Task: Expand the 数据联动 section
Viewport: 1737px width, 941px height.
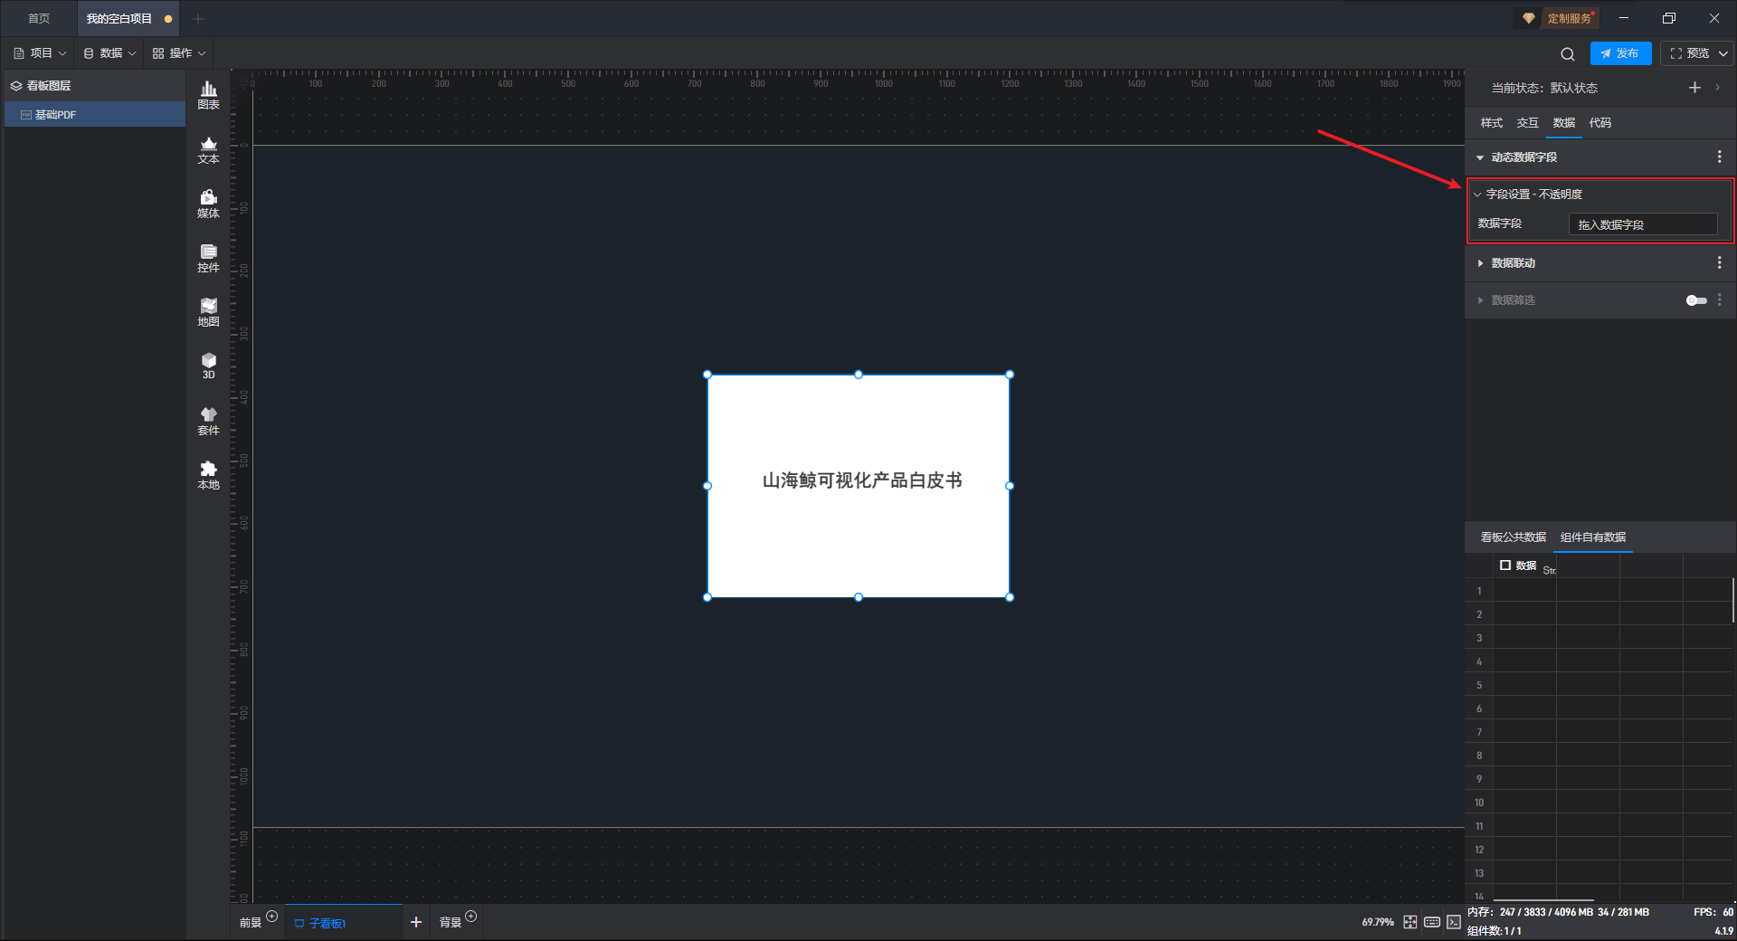Action: click(x=1480, y=263)
